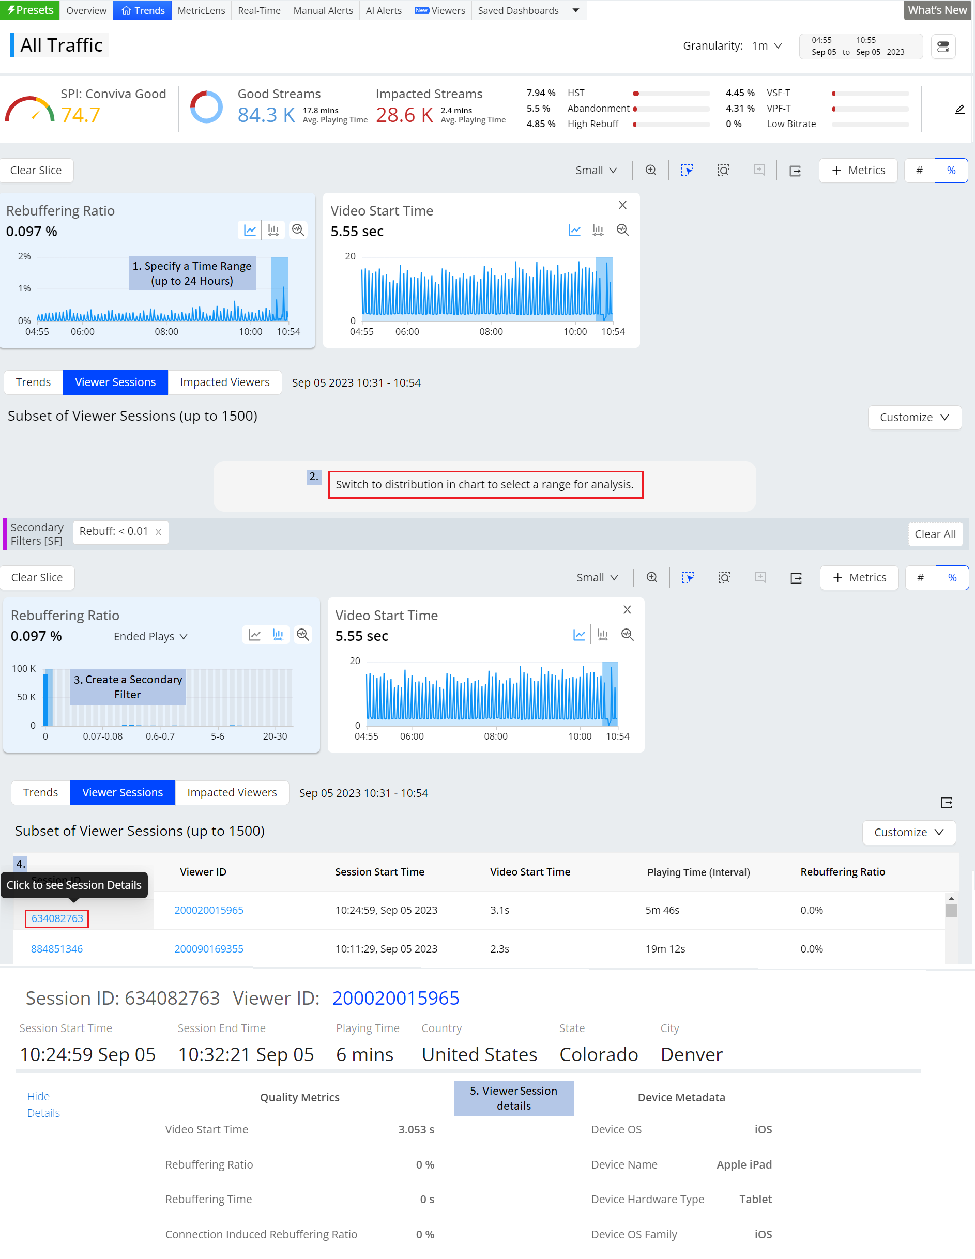The image size is (975, 1259).
Task: Click the edit pencil icon in summary bar
Action: [959, 110]
